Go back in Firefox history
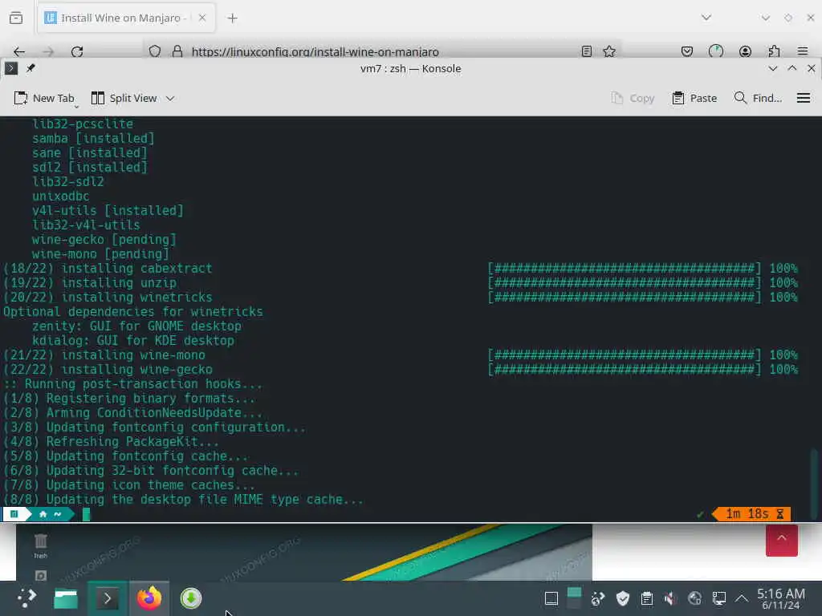This screenshot has width=822, height=616. [x=19, y=51]
